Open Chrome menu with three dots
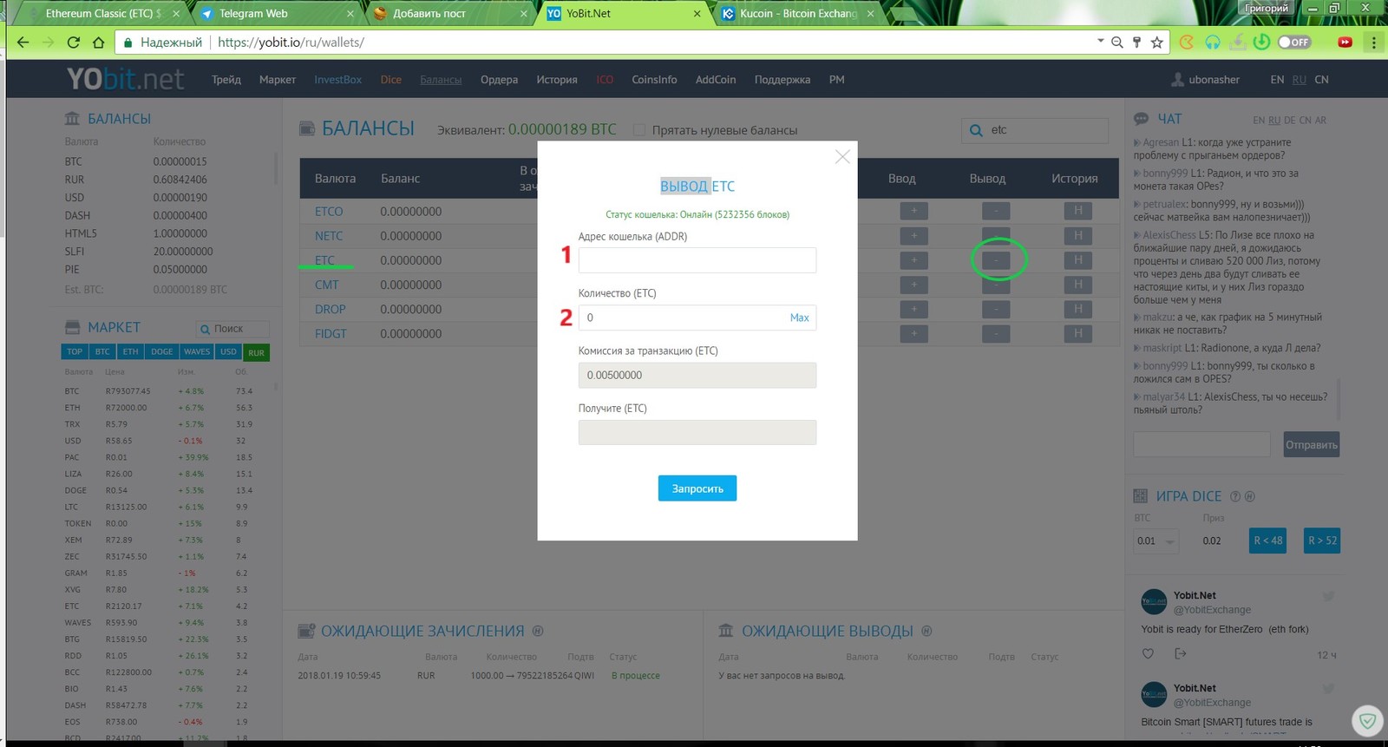The image size is (1388, 747). [1373, 42]
